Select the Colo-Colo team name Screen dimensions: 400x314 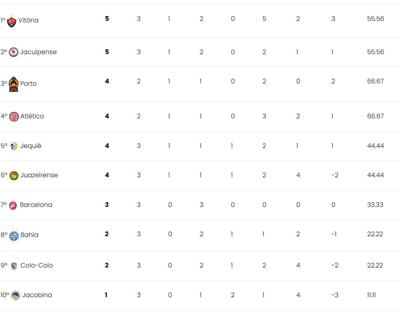[37, 265]
